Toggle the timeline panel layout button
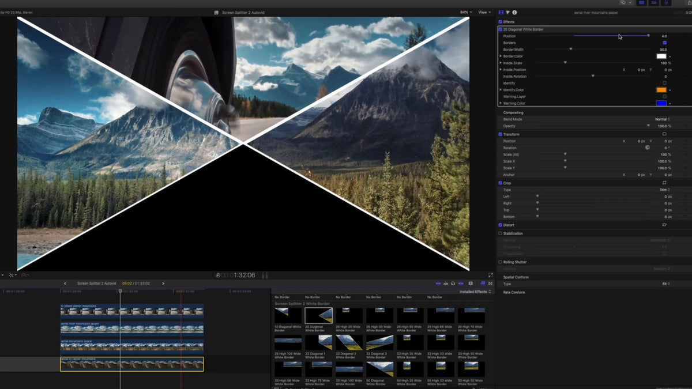The height and width of the screenshot is (389, 692). (654, 3)
